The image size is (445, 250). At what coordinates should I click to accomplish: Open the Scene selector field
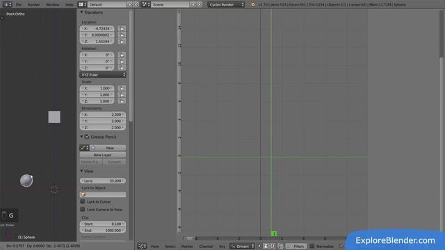(x=170, y=5)
